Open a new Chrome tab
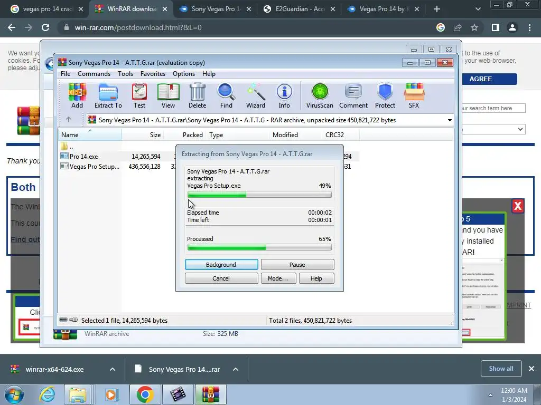 [x=437, y=9]
